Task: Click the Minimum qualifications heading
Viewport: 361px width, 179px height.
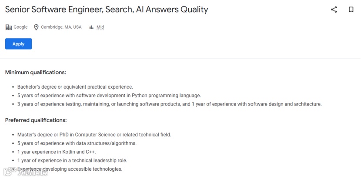Action: 36,73
